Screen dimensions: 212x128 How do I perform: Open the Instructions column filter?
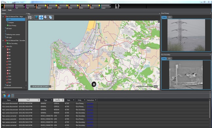click(x=96, y=100)
